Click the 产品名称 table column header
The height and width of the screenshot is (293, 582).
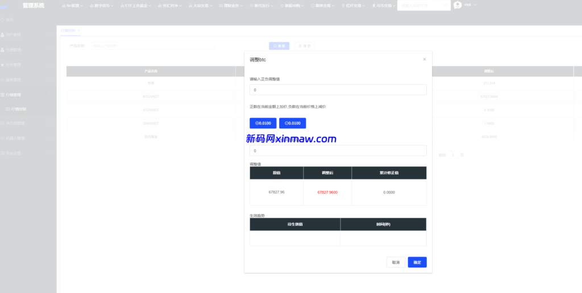[151, 71]
